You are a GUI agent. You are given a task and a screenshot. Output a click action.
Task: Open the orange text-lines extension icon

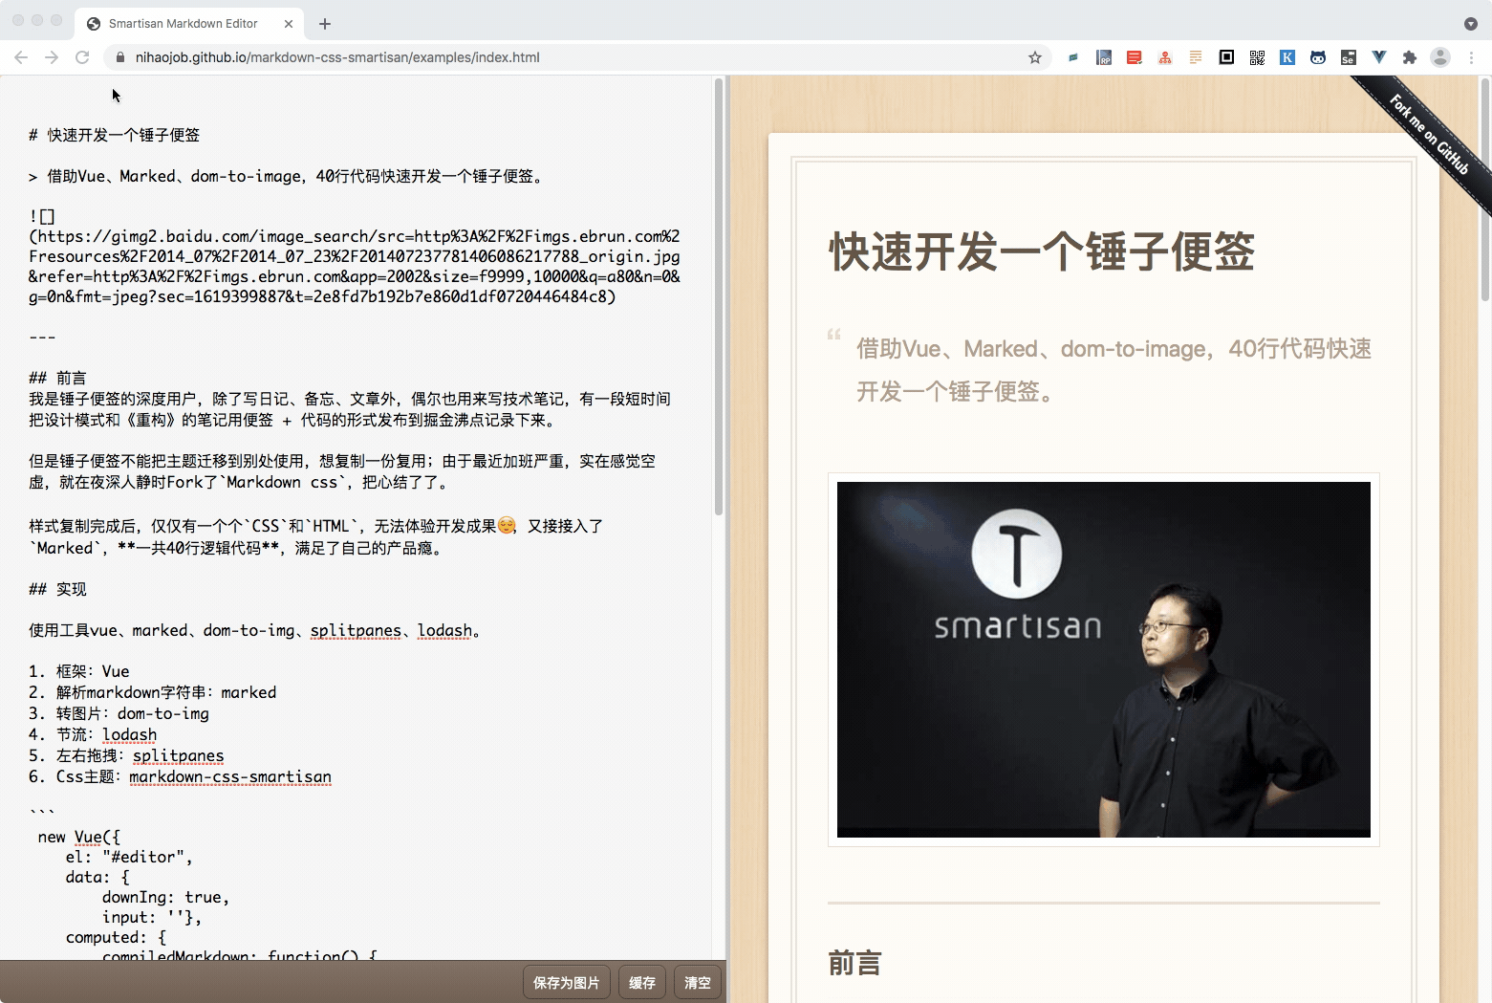pos(1196,57)
